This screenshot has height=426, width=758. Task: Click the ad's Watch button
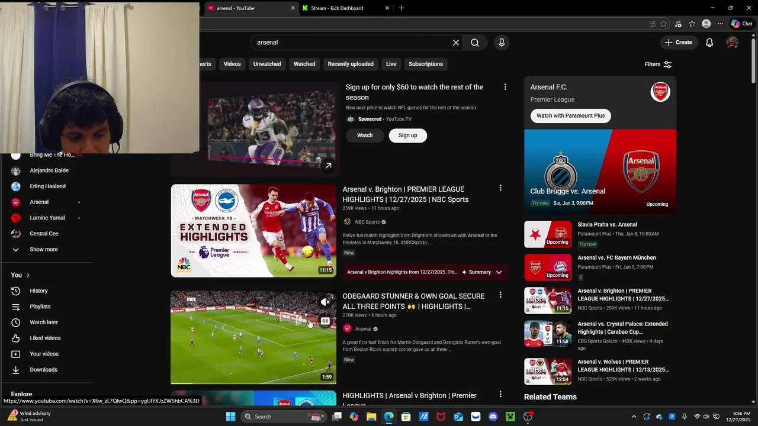(x=365, y=135)
